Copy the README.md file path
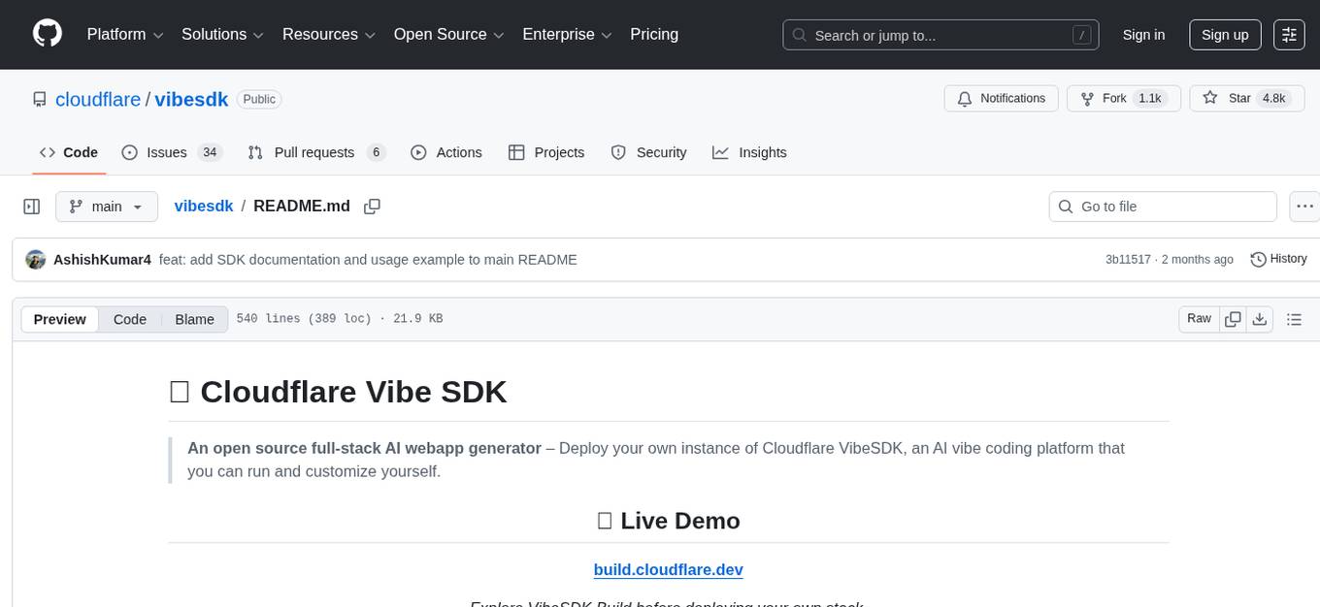The height and width of the screenshot is (607, 1320). 372,207
